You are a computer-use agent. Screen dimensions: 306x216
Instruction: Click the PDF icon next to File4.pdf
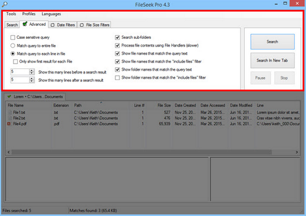click(9, 124)
